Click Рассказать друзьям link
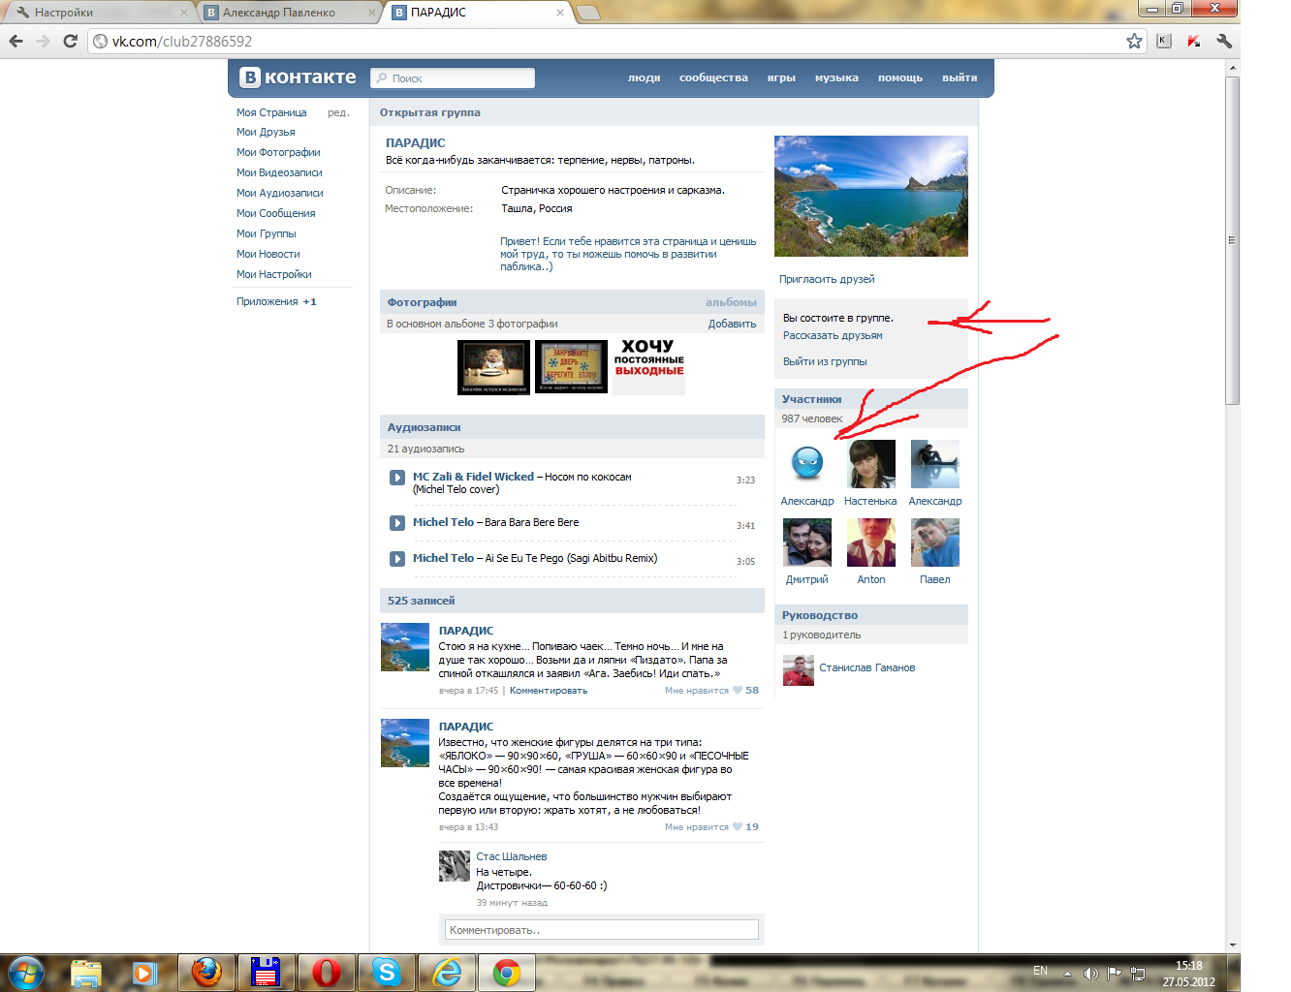This screenshot has height=992, width=1291. [833, 335]
